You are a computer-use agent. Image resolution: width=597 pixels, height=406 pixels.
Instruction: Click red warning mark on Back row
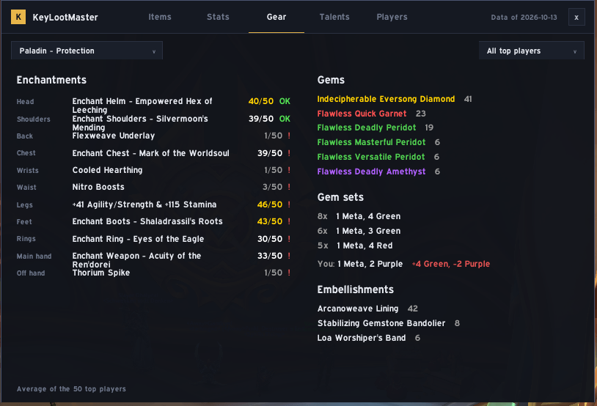click(x=290, y=136)
